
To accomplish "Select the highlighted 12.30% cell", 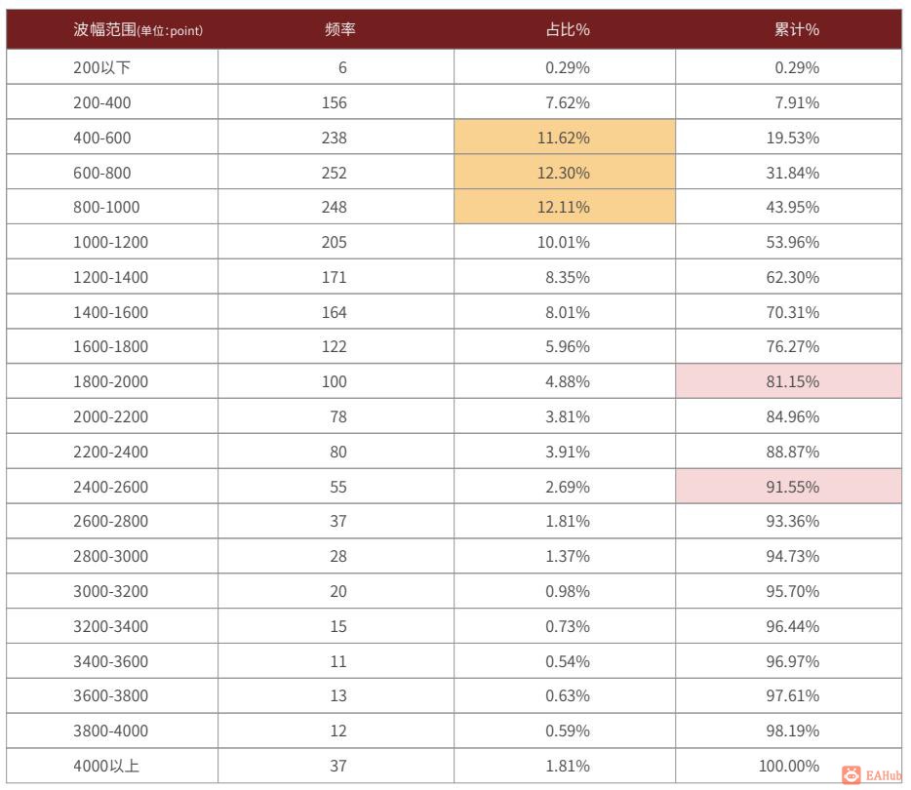I will point(564,173).
